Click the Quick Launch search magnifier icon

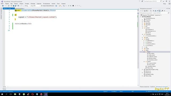(161, 1)
